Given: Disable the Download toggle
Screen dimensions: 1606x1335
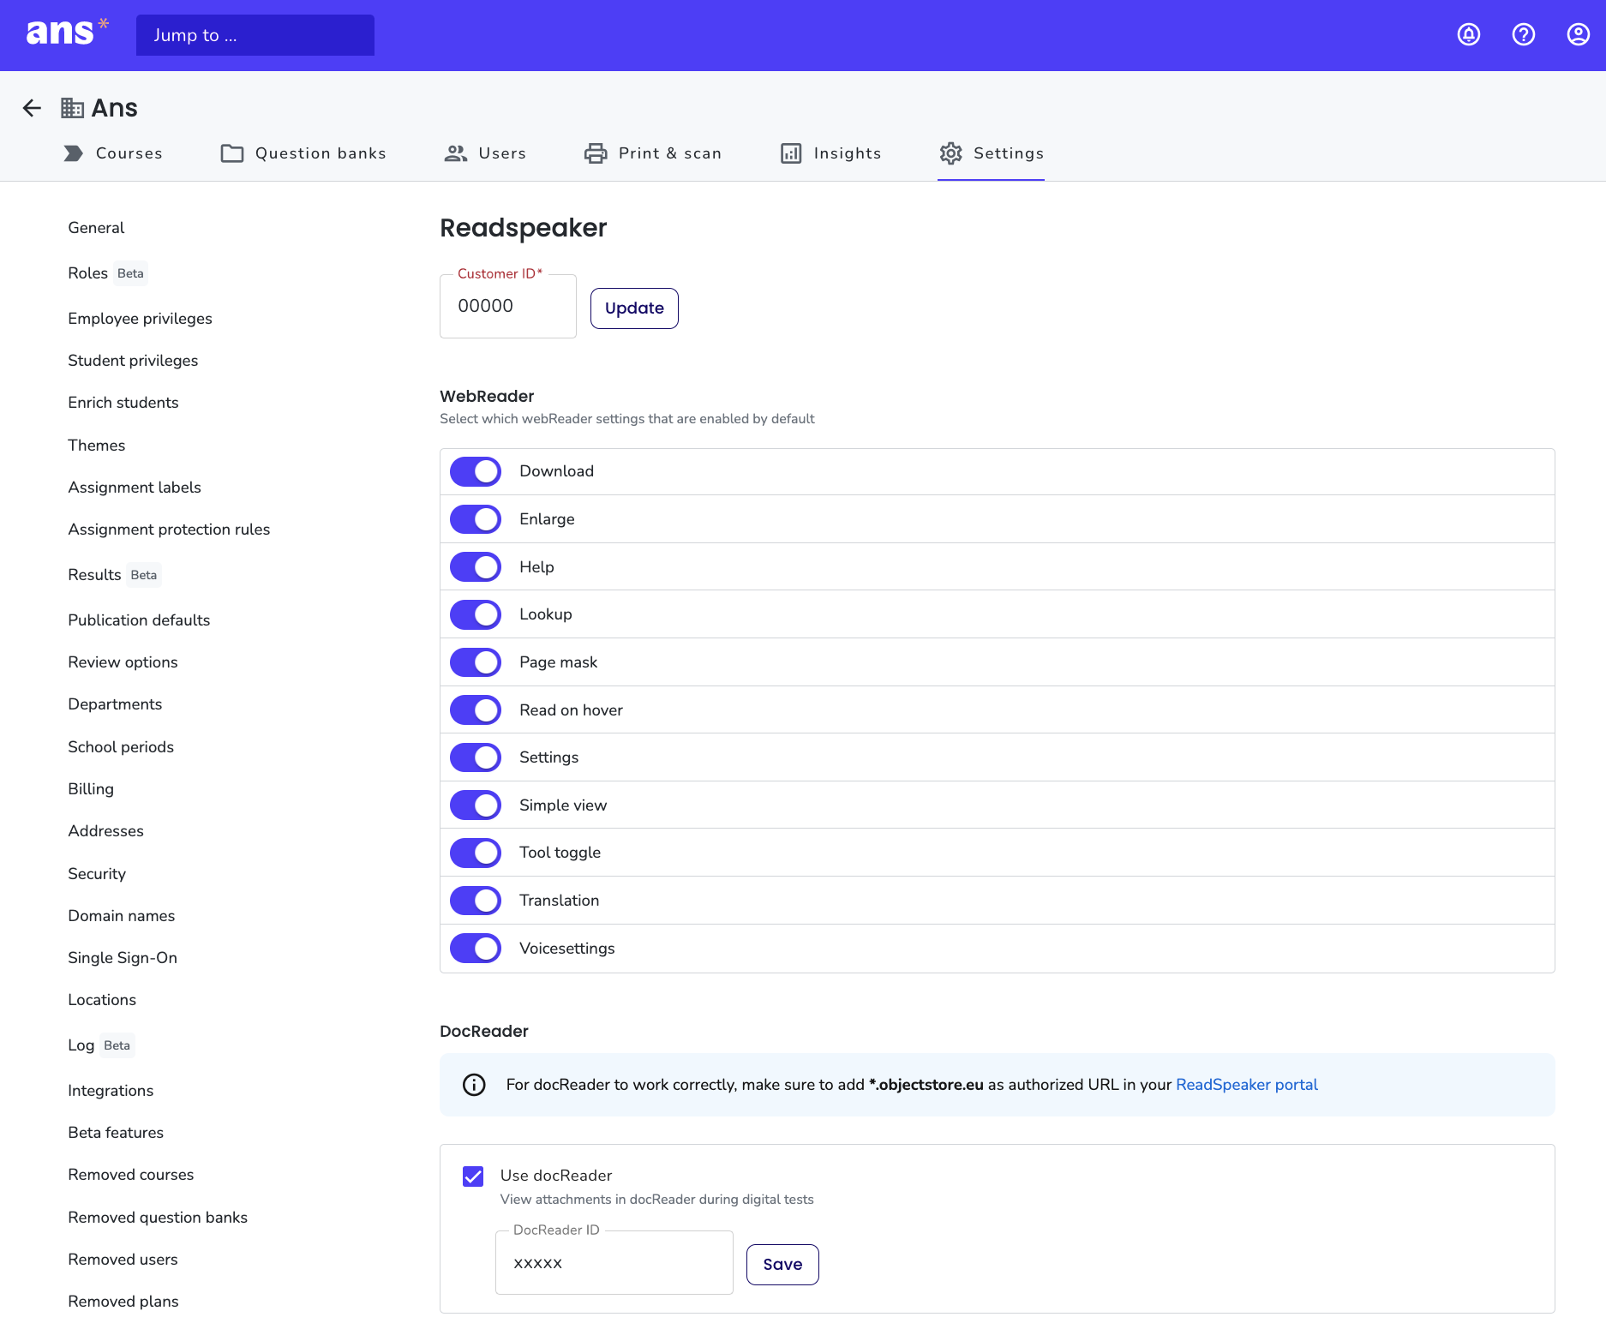Looking at the screenshot, I should pyautogui.click(x=476, y=471).
